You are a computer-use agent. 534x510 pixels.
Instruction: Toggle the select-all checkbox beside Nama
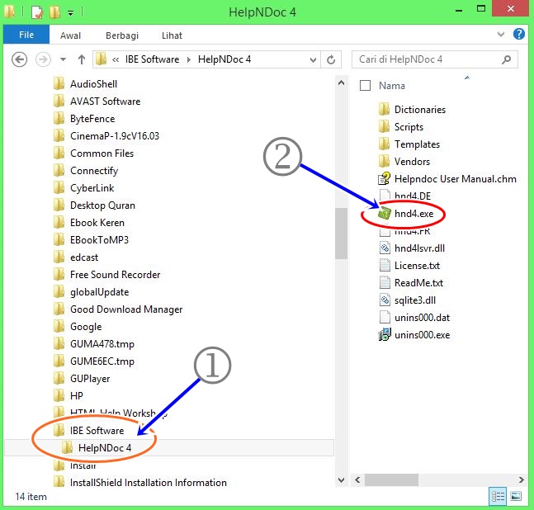pyautogui.click(x=365, y=86)
